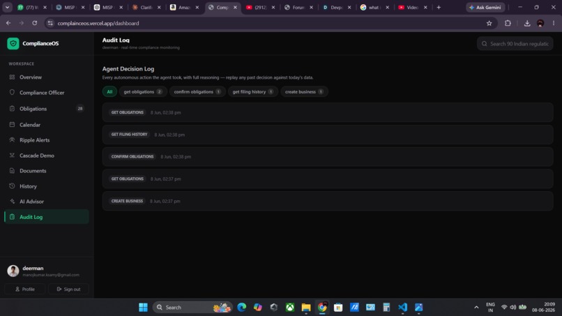The width and height of the screenshot is (562, 316).
Task: Filter by get obligations
Action: coord(143,92)
